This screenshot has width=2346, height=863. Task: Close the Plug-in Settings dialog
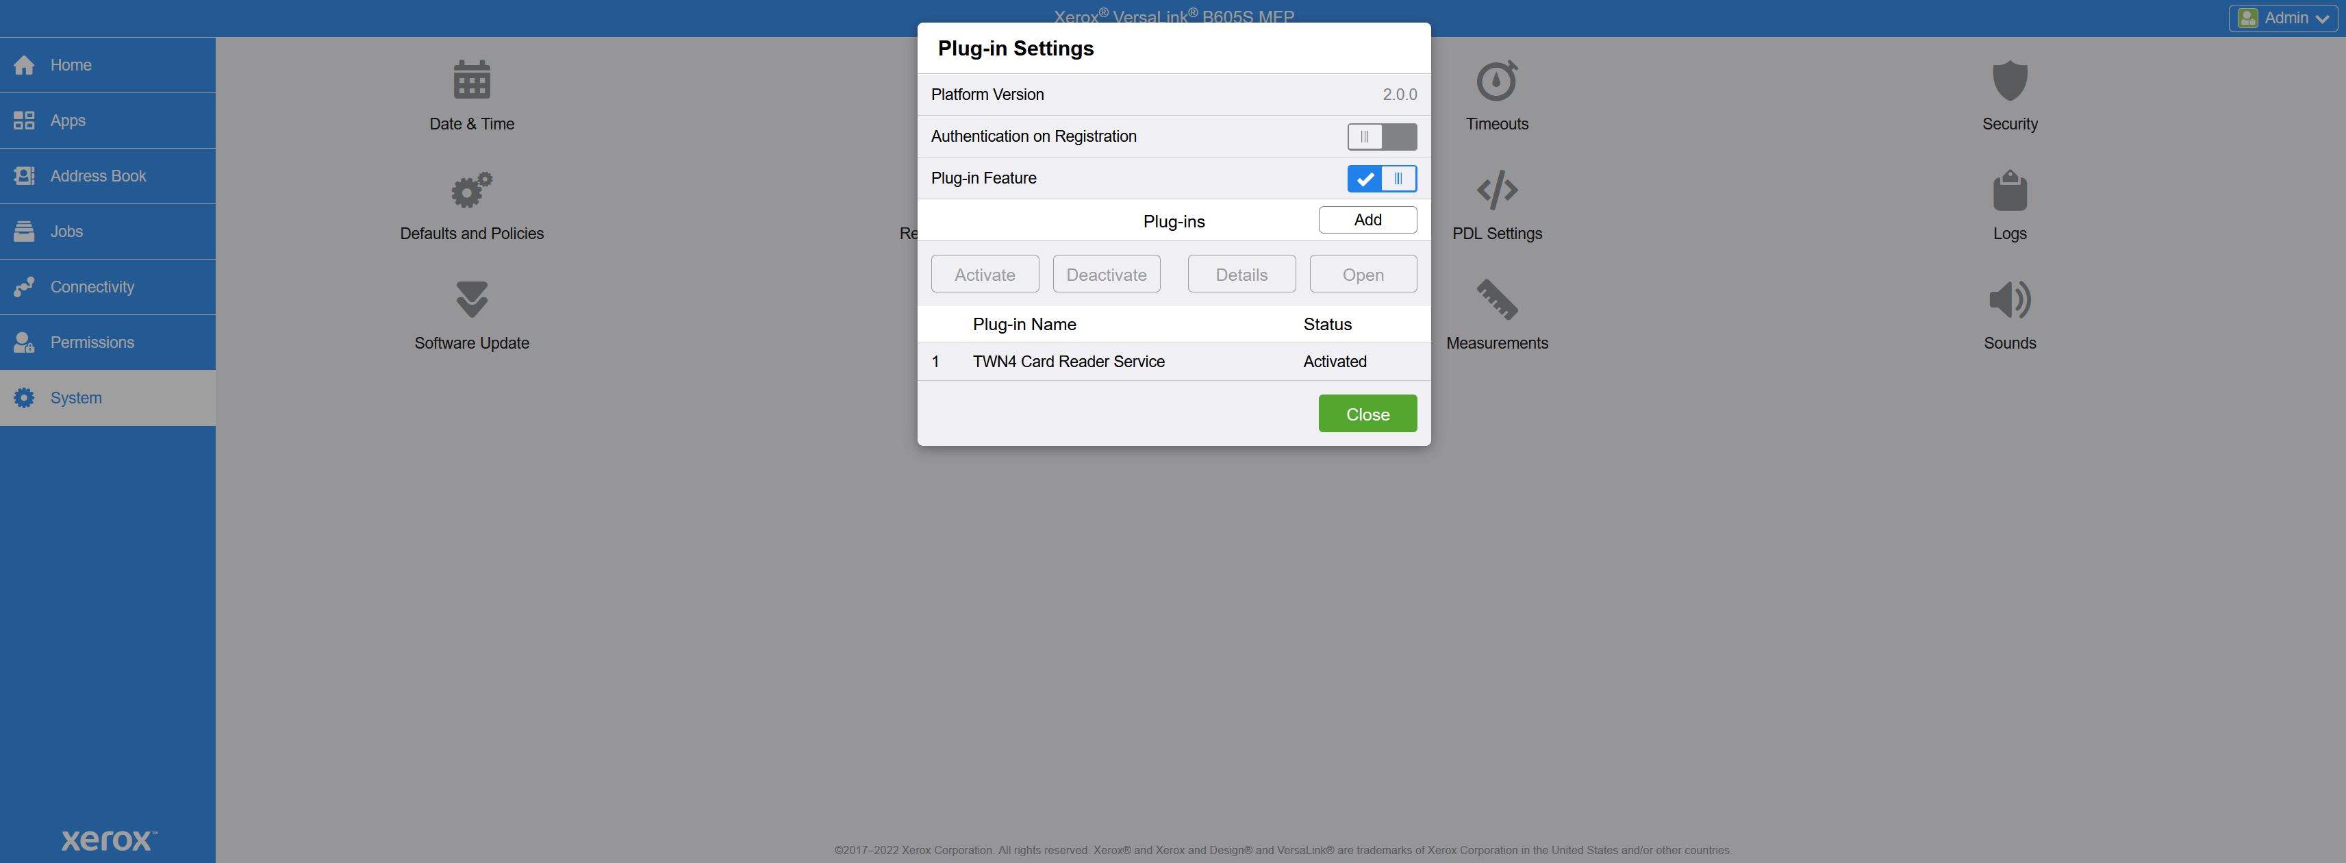coord(1367,414)
